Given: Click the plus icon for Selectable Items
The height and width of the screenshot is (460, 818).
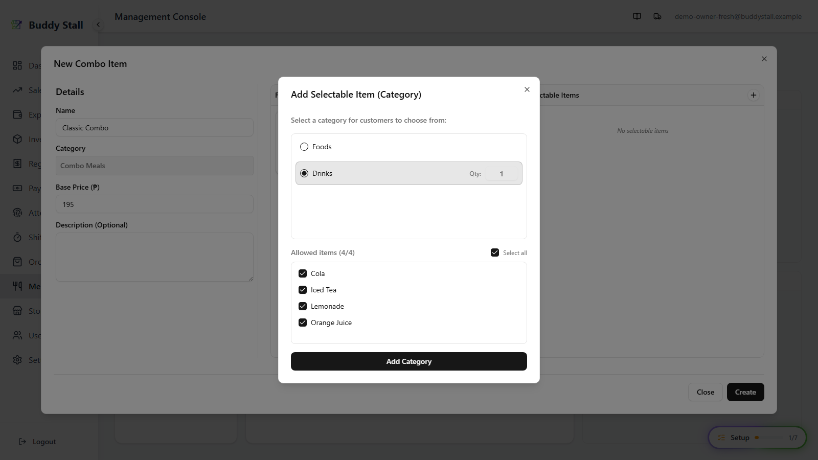Looking at the screenshot, I should point(754,95).
